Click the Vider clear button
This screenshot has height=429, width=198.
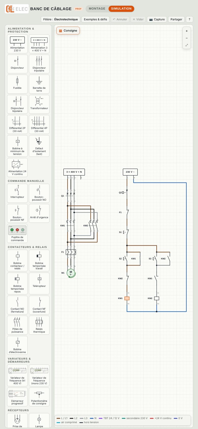138,19
